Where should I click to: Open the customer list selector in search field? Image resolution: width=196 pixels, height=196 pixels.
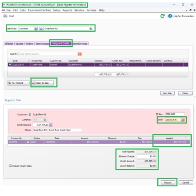tap(91, 29)
